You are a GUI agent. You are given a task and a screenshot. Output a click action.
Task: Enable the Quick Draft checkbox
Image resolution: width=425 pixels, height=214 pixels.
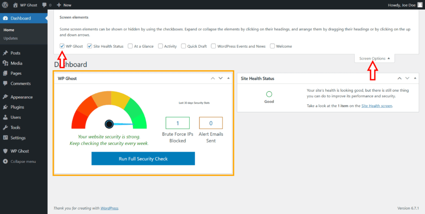point(183,46)
